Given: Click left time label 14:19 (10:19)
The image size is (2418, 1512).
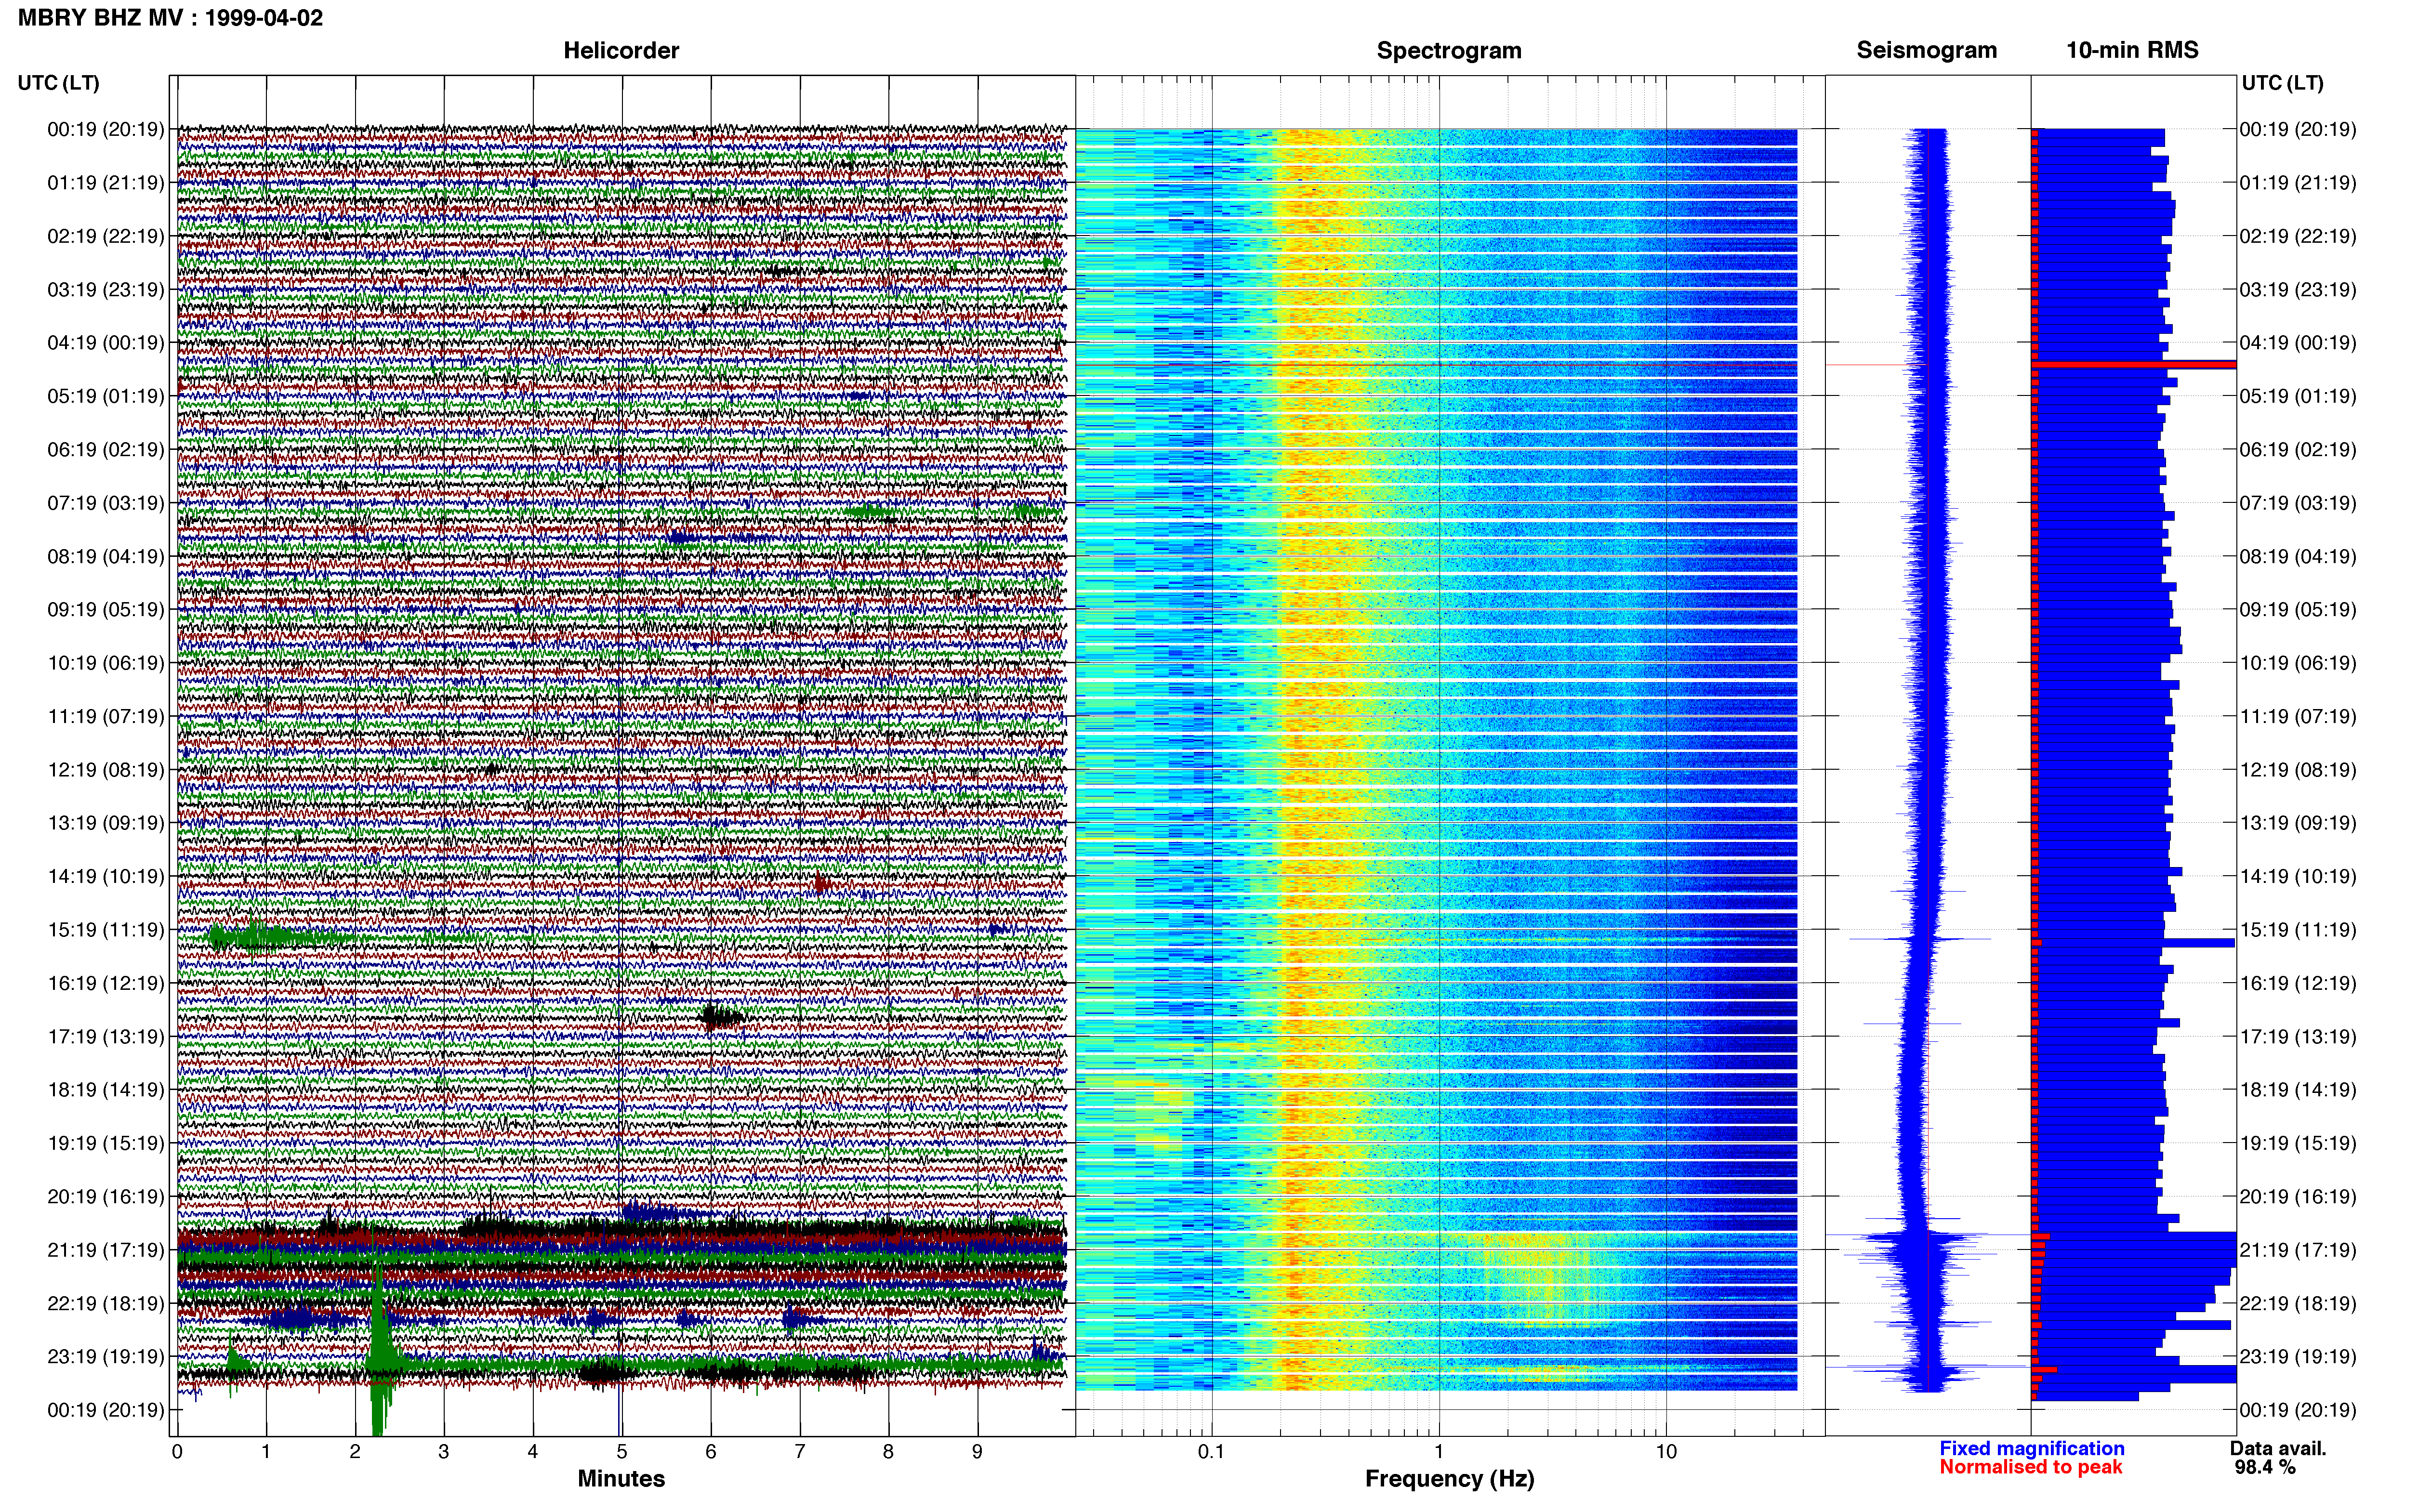Looking at the screenshot, I should [x=106, y=877].
